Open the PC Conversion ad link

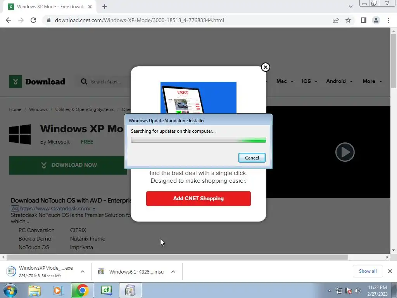(36, 230)
